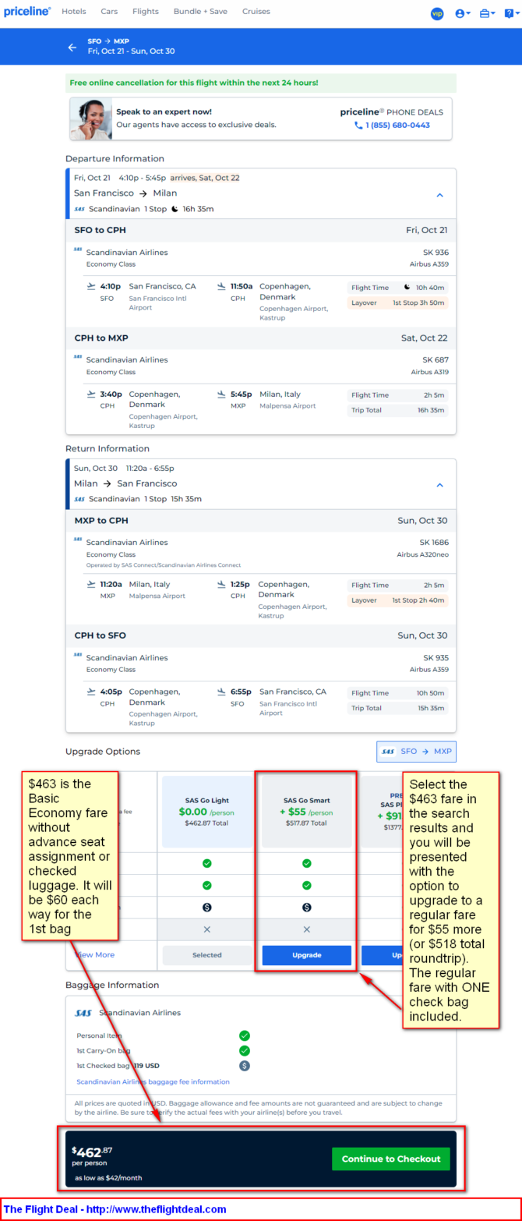Click the landing plane icon at 6:55p SFO
Screen dimensions: 522x1221
point(222,692)
